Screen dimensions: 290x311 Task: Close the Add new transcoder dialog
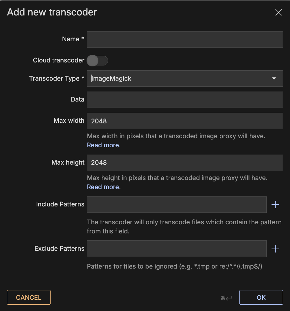278,12
